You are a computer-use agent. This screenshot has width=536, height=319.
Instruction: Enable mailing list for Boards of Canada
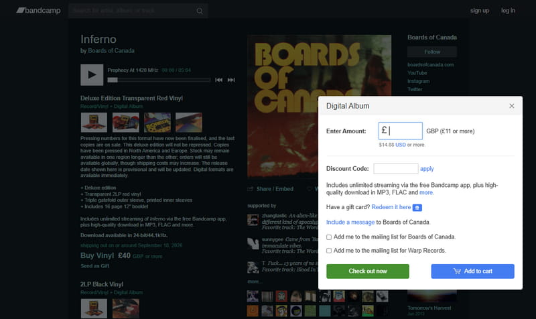click(329, 237)
